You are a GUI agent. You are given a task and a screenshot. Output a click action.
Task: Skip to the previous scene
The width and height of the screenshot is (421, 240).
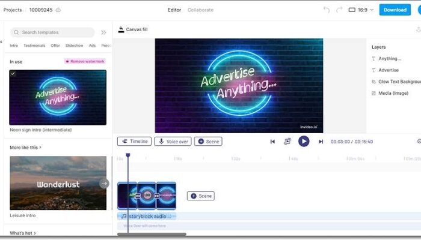[272, 142]
